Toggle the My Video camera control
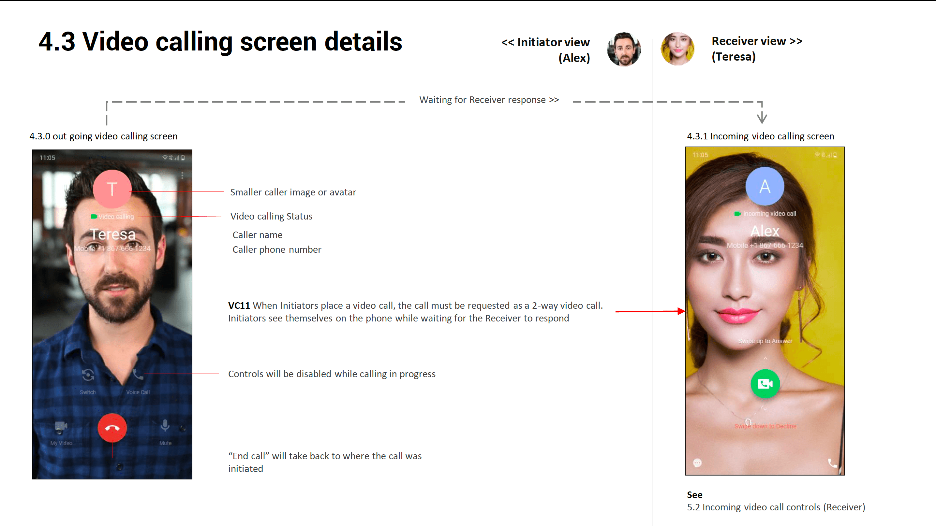 [x=61, y=426]
